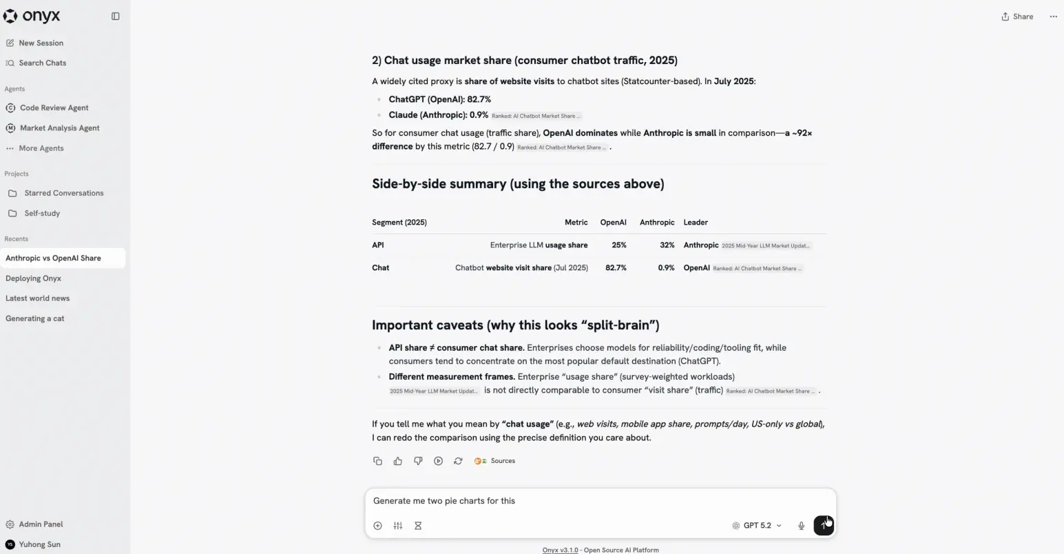This screenshot has width=1064, height=554.
Task: Regenerate the assistant's response
Action: pyautogui.click(x=459, y=460)
